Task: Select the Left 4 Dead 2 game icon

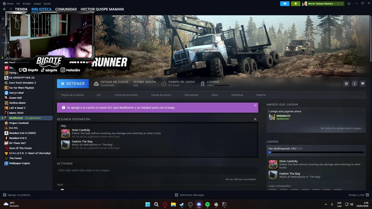Action: [x=6, y=108]
